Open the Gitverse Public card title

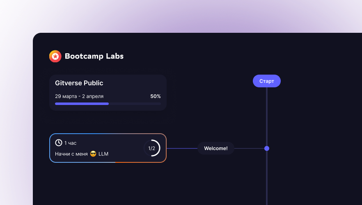pos(79,83)
